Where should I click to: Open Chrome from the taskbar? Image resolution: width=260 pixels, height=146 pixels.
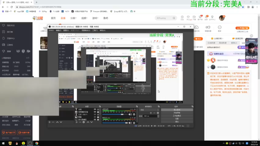click(37, 143)
